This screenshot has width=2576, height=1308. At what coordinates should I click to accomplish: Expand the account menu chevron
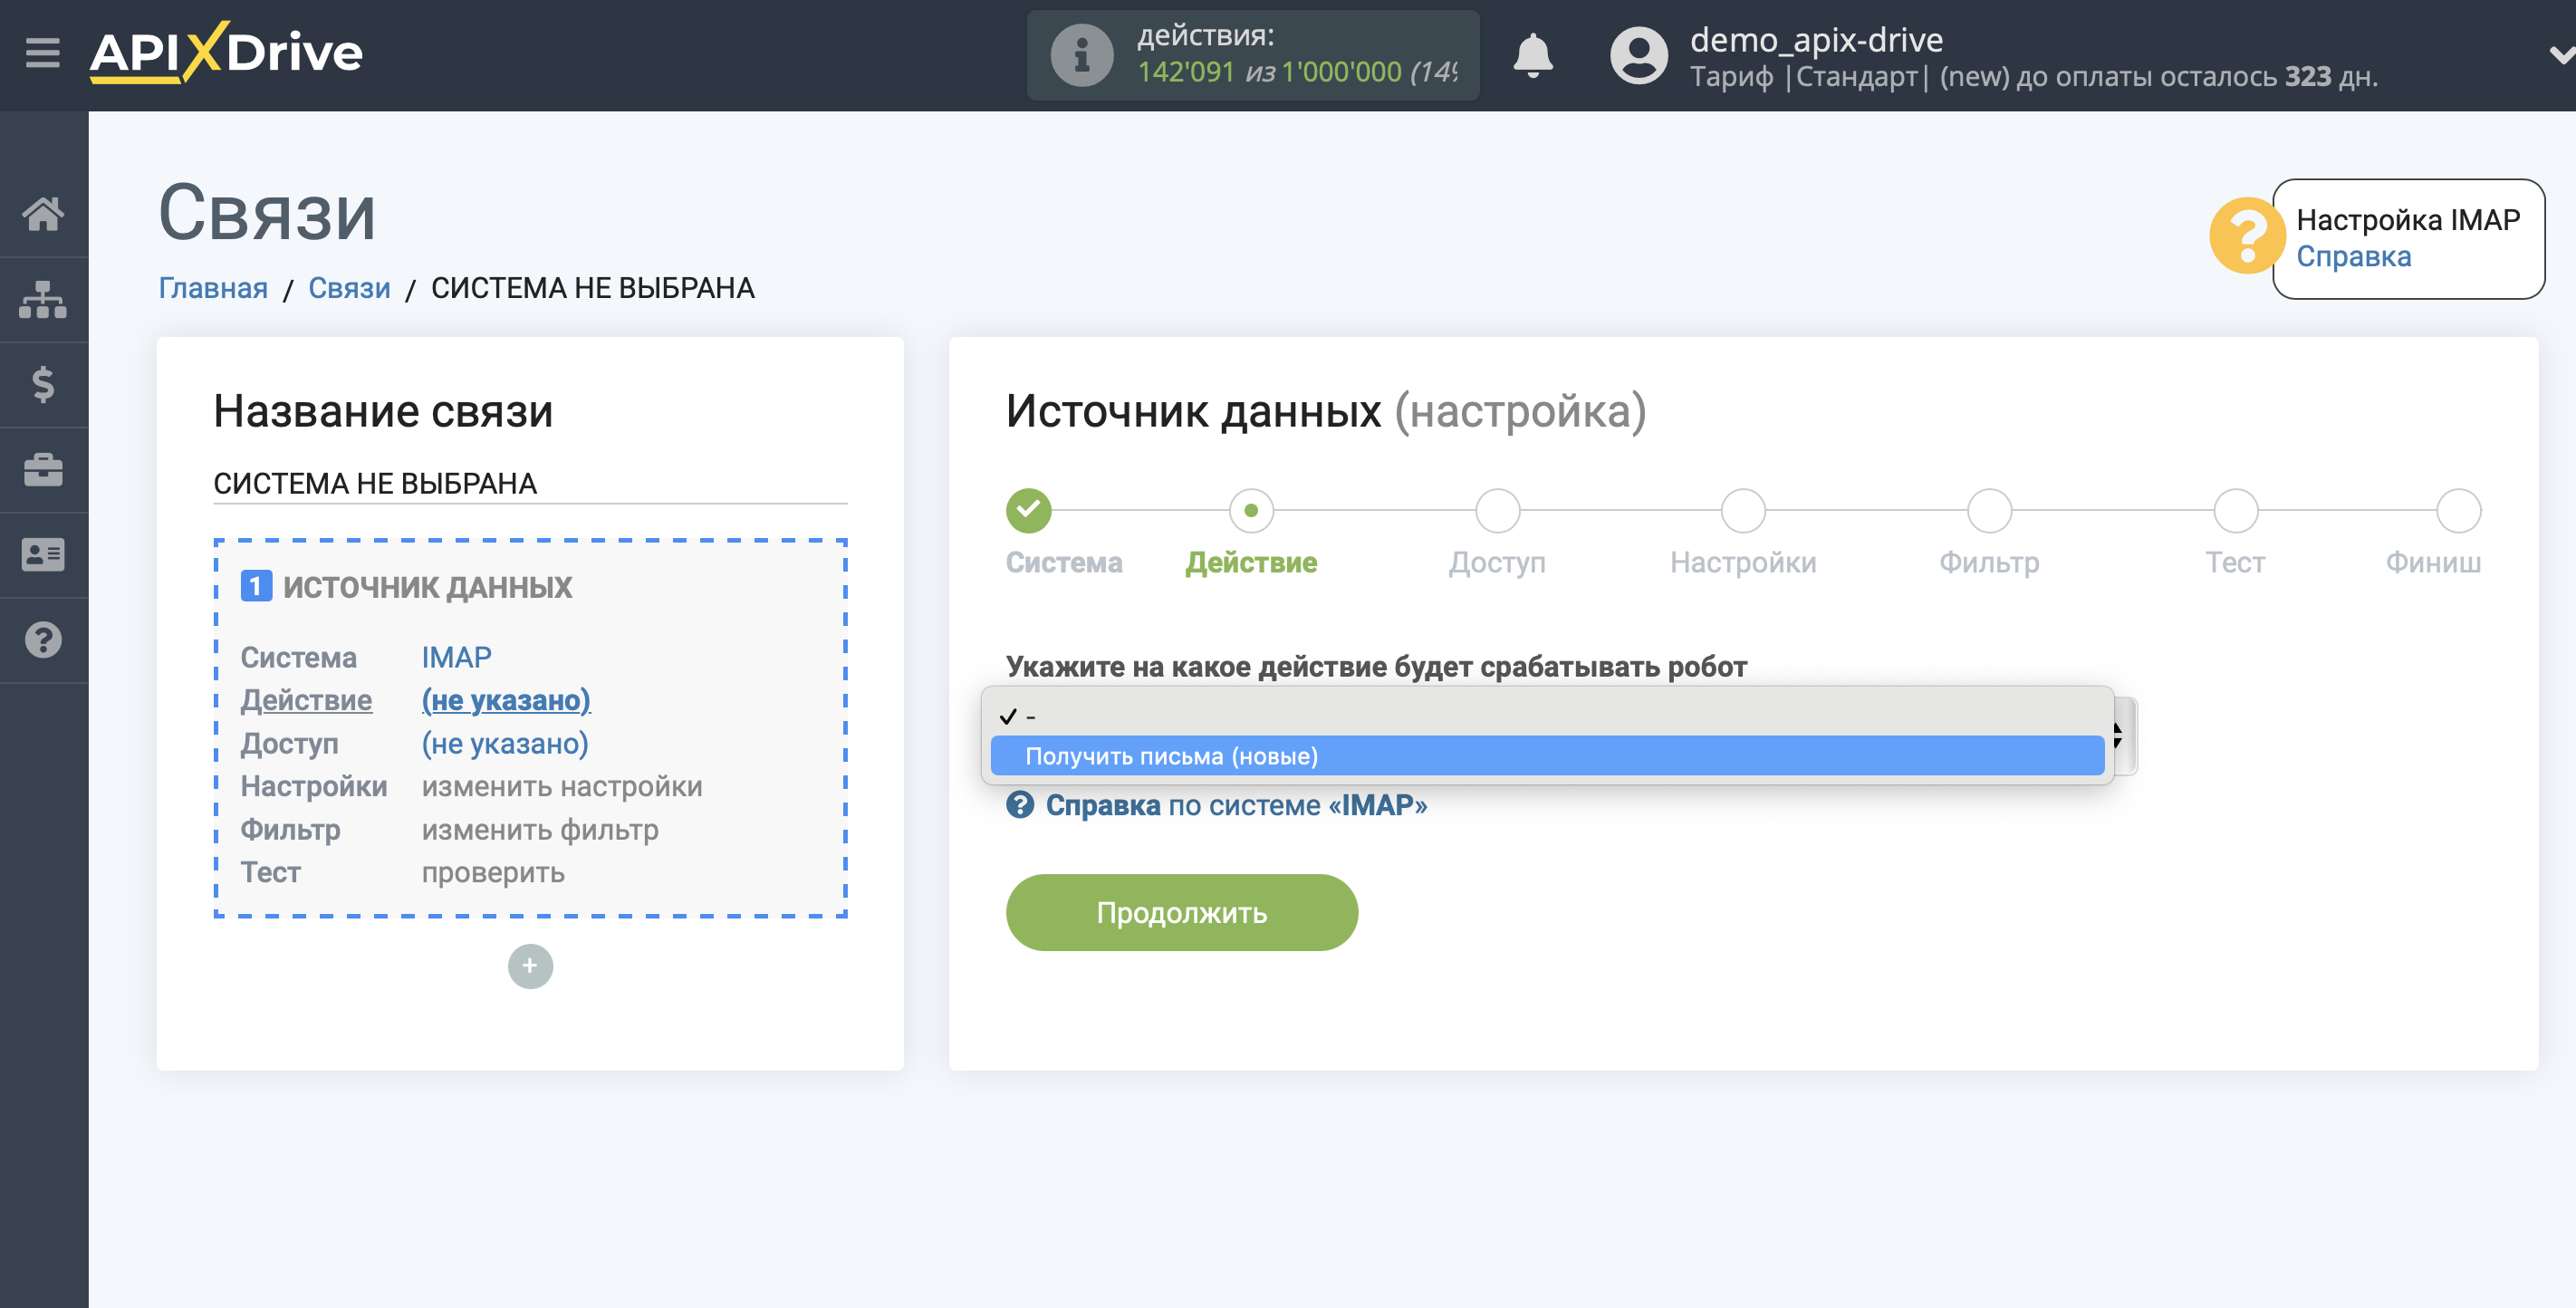coord(2561,55)
